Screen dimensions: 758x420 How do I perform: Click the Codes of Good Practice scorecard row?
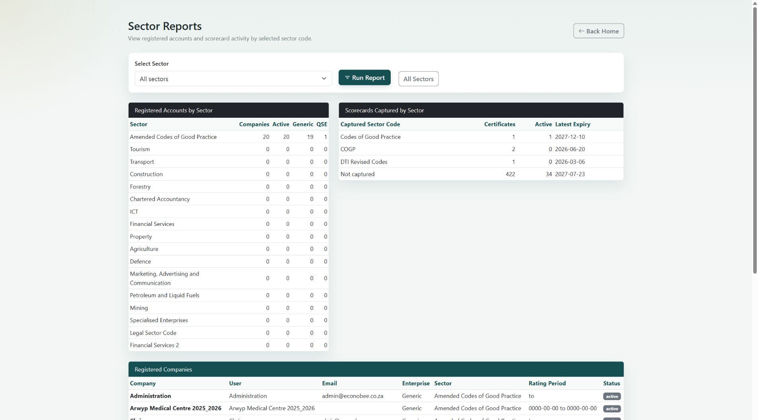(x=481, y=137)
